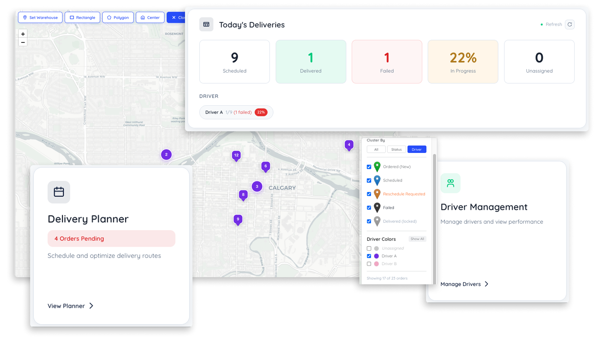The width and height of the screenshot is (597, 338).
Task: Click the Show All button in Driver Colors
Action: [x=417, y=239]
